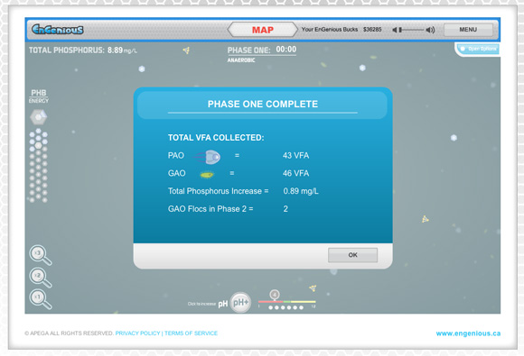
Task: Click the PHASE ONE COMPLETE heading
Action: (x=263, y=104)
